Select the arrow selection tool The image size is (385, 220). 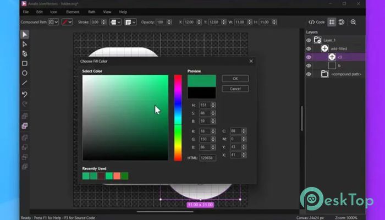(25, 35)
